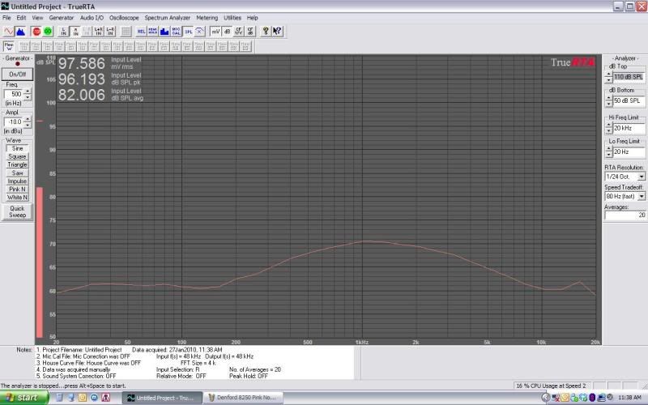Image resolution: width=648 pixels, height=405 pixels.
Task: Click the 82.006 dB SPL avg readout
Action: click(82, 95)
